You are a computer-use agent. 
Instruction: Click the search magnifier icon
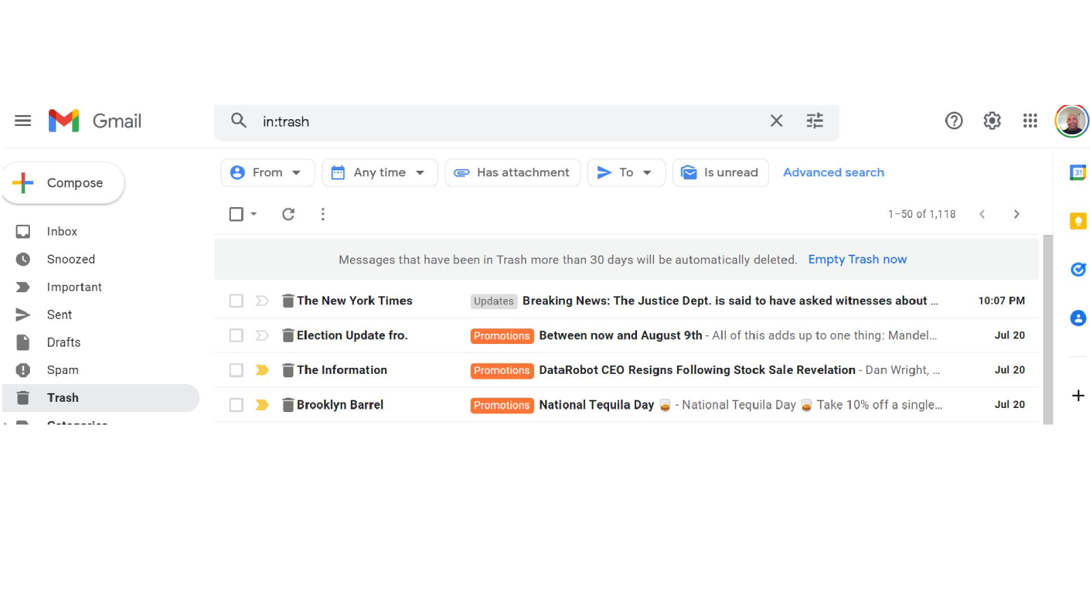238,121
